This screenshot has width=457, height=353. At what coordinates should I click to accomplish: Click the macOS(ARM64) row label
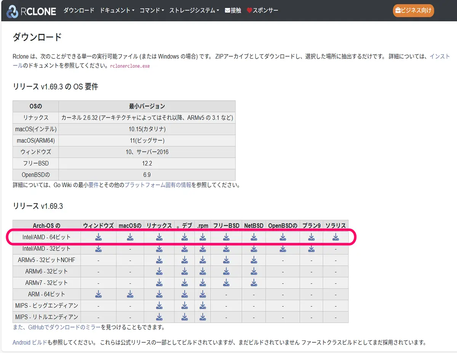(36, 140)
